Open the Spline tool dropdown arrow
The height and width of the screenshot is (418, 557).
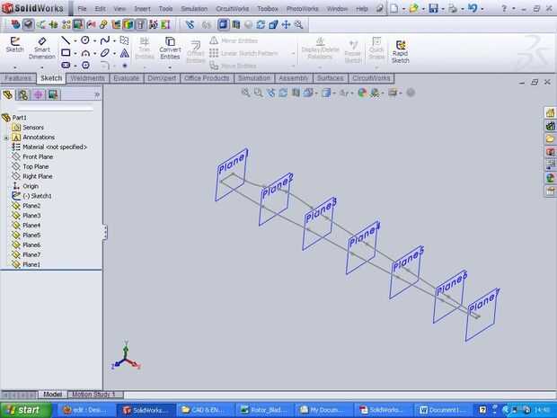click(114, 40)
